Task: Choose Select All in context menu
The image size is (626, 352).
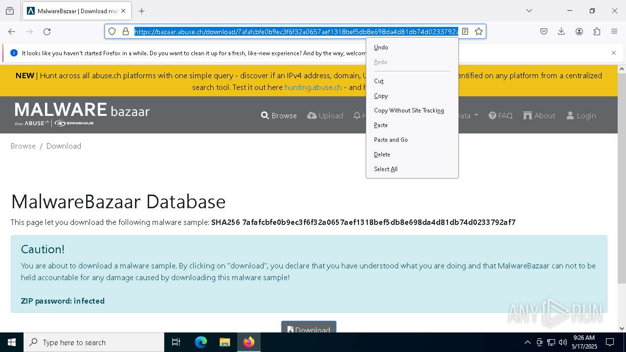Action: (x=412, y=169)
